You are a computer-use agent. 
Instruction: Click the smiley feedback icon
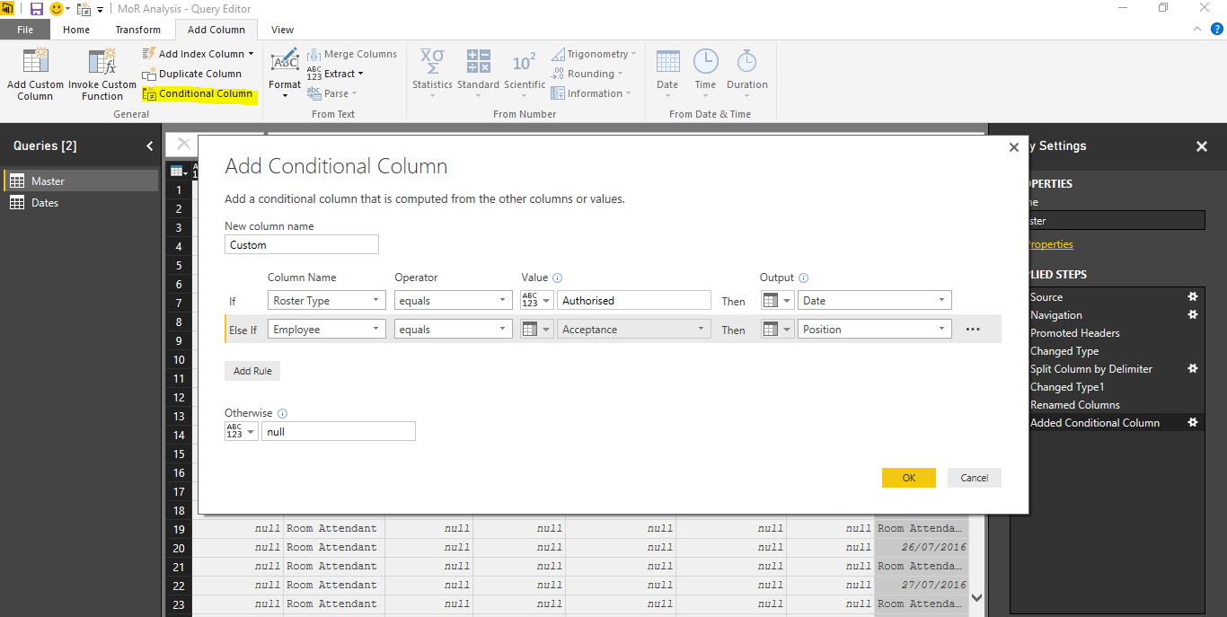(57, 9)
